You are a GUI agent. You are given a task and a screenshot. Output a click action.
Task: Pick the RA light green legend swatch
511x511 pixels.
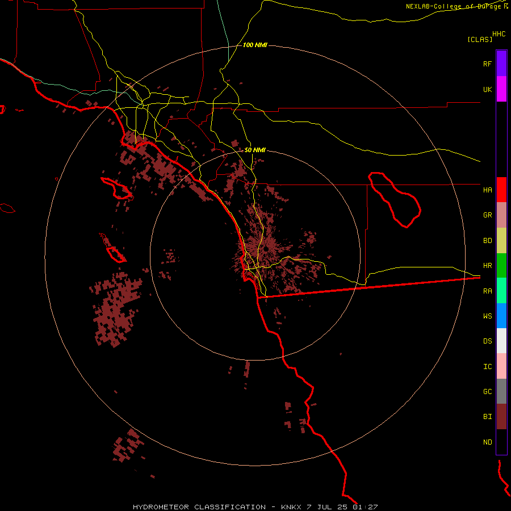tap(501, 291)
